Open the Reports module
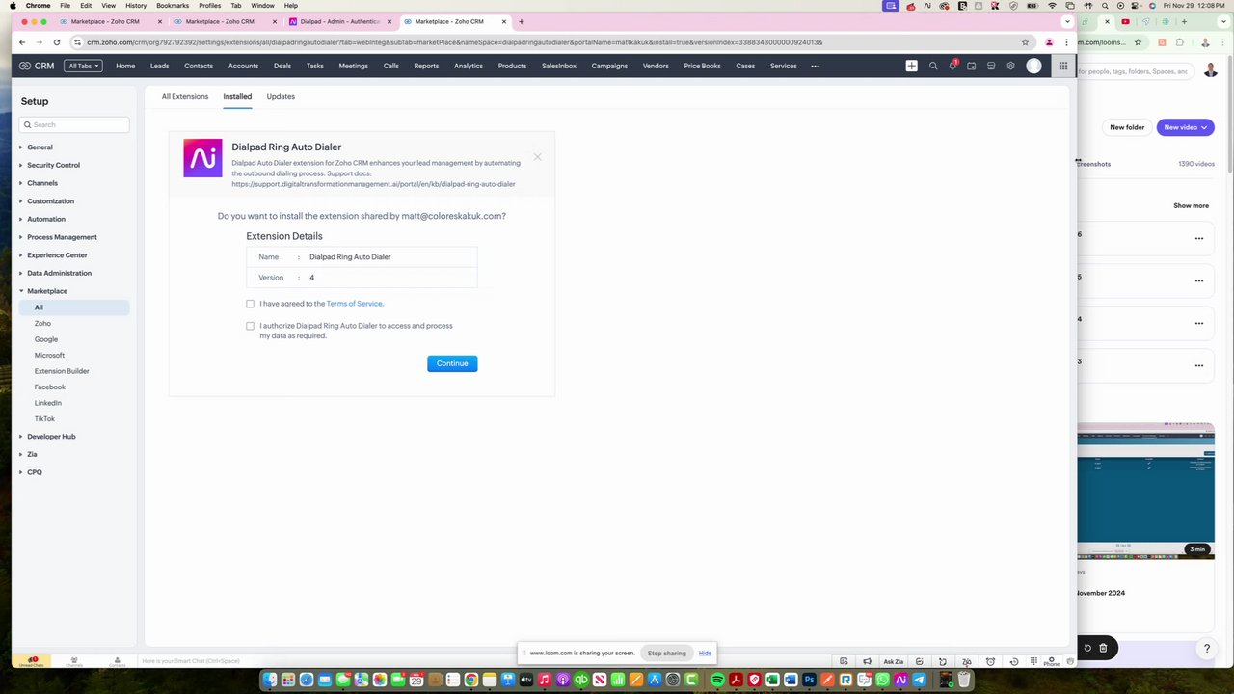Screen dimensions: 1234x694 (x=426, y=66)
